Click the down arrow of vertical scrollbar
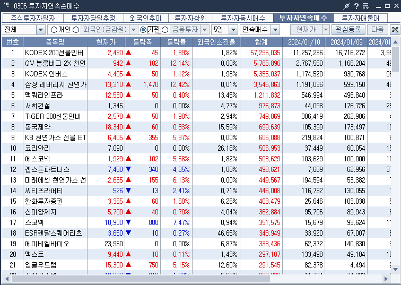 click(395, 269)
